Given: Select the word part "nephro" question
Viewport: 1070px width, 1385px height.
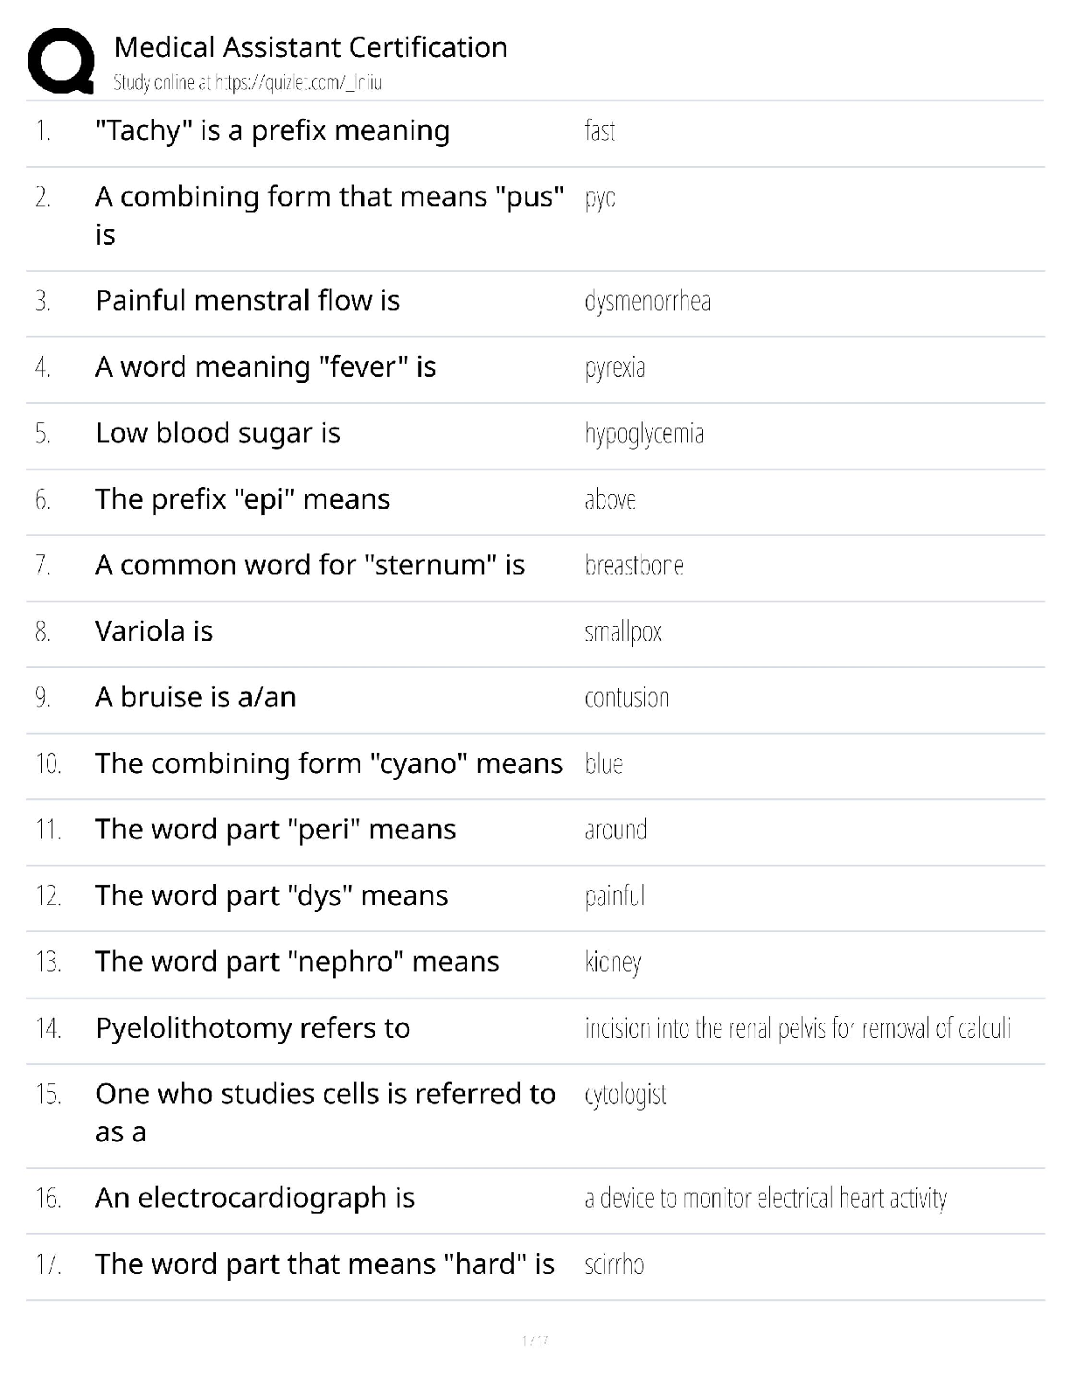Looking at the screenshot, I should [x=297, y=962].
